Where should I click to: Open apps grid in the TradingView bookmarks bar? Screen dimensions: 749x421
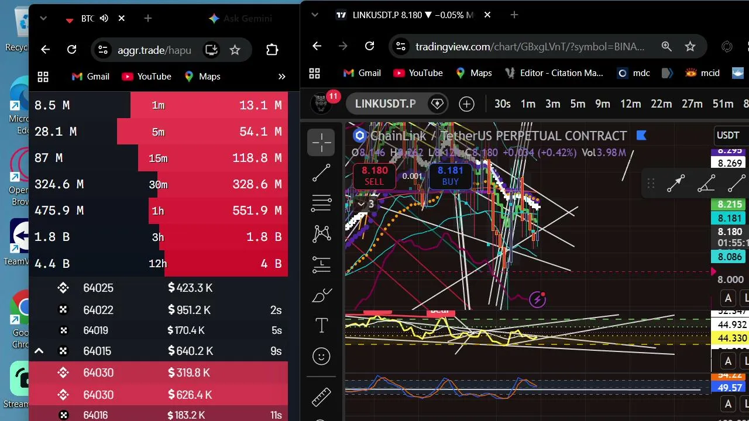coord(314,73)
